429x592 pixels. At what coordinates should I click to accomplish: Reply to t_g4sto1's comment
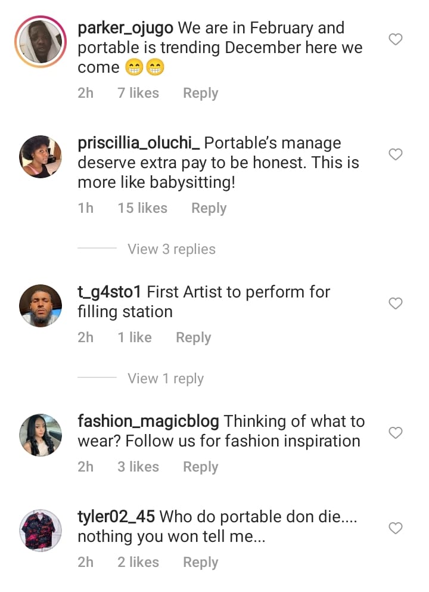pyautogui.click(x=193, y=337)
